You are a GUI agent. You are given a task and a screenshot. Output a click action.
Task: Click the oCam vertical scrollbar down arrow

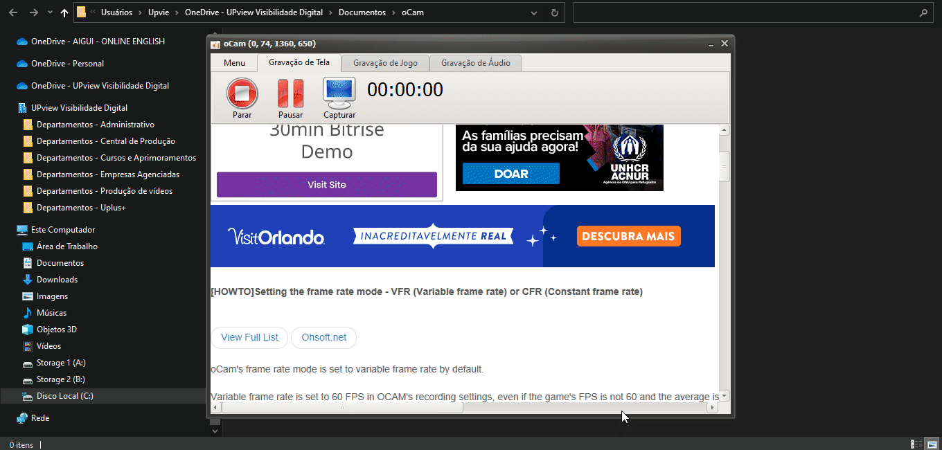(x=725, y=396)
